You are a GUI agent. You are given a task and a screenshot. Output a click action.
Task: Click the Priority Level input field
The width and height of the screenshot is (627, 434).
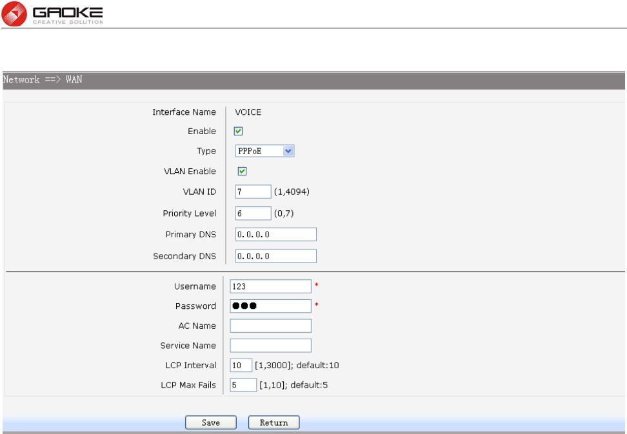coord(253,213)
